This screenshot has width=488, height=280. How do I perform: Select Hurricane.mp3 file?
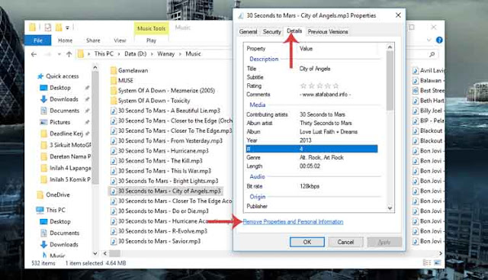pos(163,151)
